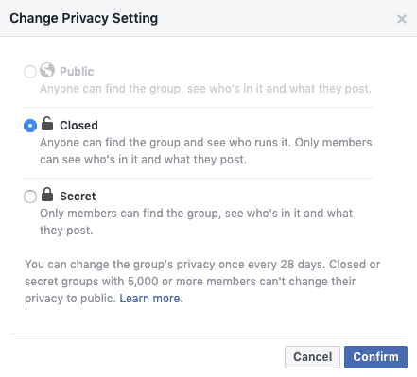Click the Closed option description text
417x377 pixels.
(x=206, y=151)
